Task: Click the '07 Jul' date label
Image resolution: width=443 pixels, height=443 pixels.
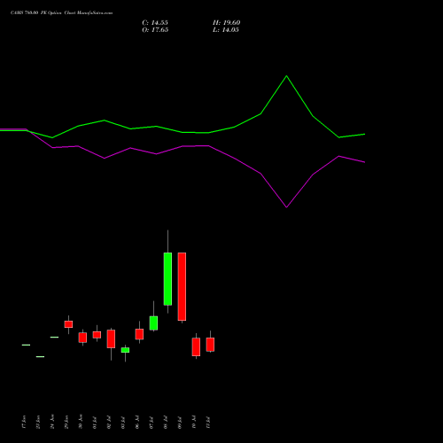Action: pos(152,423)
